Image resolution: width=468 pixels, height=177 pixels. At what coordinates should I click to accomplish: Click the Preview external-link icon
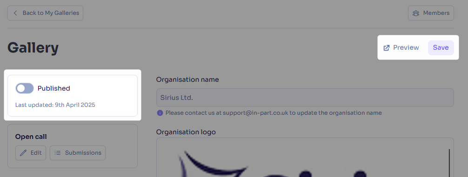387,48
